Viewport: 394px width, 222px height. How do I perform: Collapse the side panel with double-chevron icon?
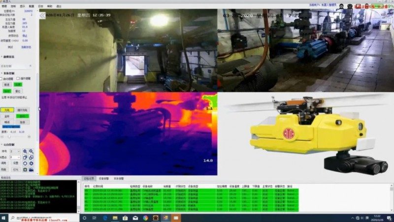42,16
